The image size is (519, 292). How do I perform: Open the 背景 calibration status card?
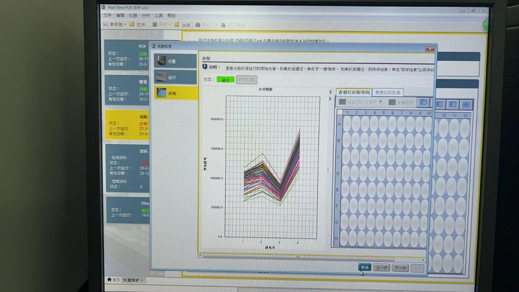tap(127, 90)
